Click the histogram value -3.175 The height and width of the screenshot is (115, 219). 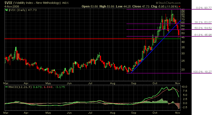pyautogui.click(x=60, y=87)
